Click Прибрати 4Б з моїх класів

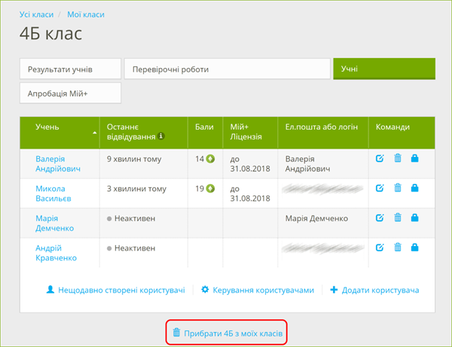click(x=234, y=333)
